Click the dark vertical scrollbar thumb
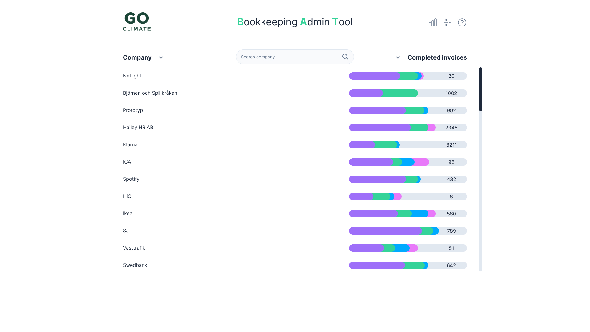Image resolution: width=590 pixels, height=332 pixels. click(x=480, y=89)
